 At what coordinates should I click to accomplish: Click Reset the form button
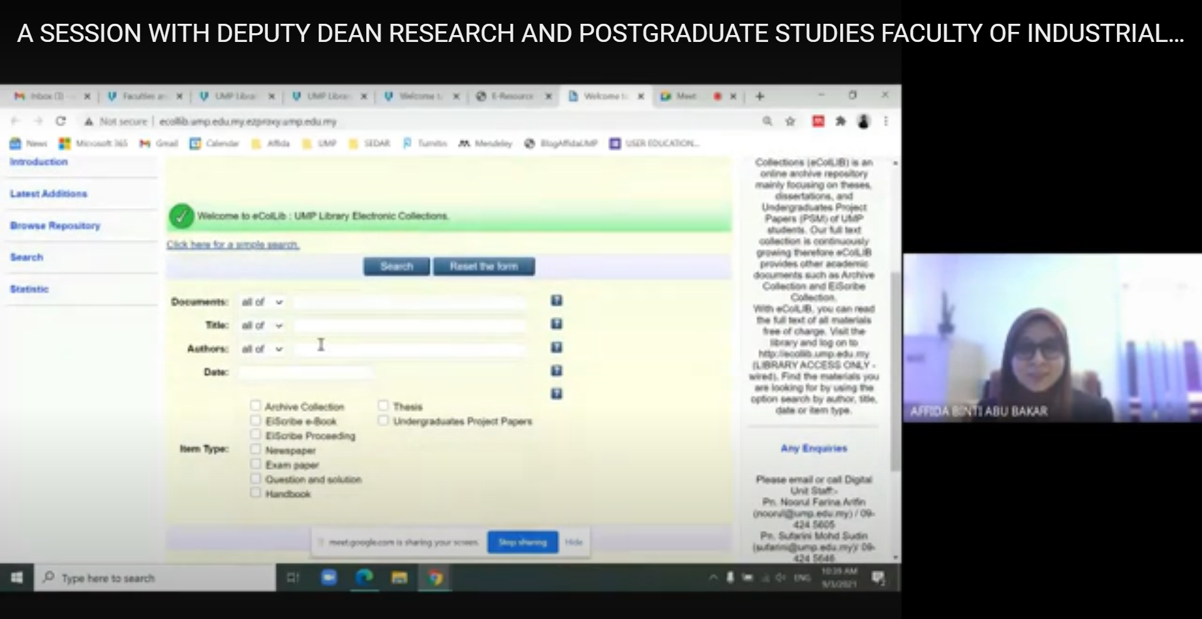click(x=484, y=266)
